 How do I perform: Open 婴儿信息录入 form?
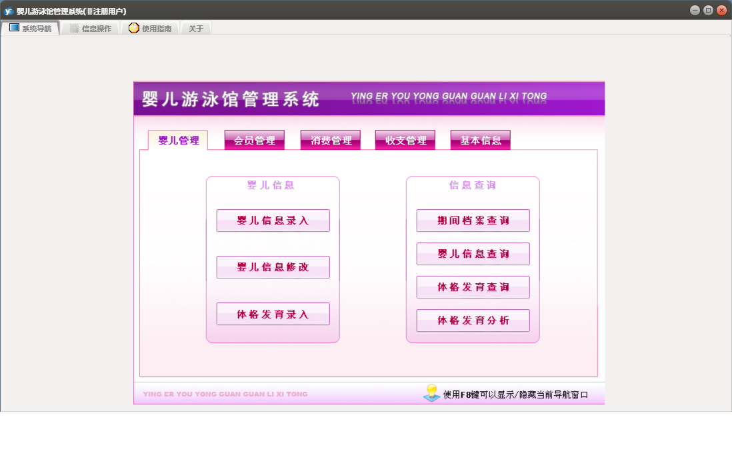(273, 221)
